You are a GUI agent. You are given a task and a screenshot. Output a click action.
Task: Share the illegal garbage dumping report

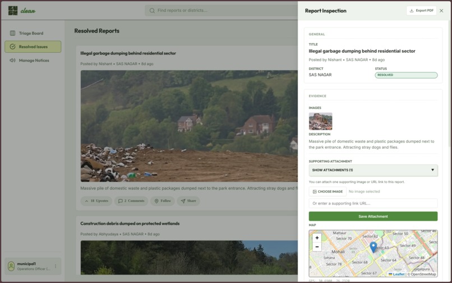pyautogui.click(x=188, y=200)
